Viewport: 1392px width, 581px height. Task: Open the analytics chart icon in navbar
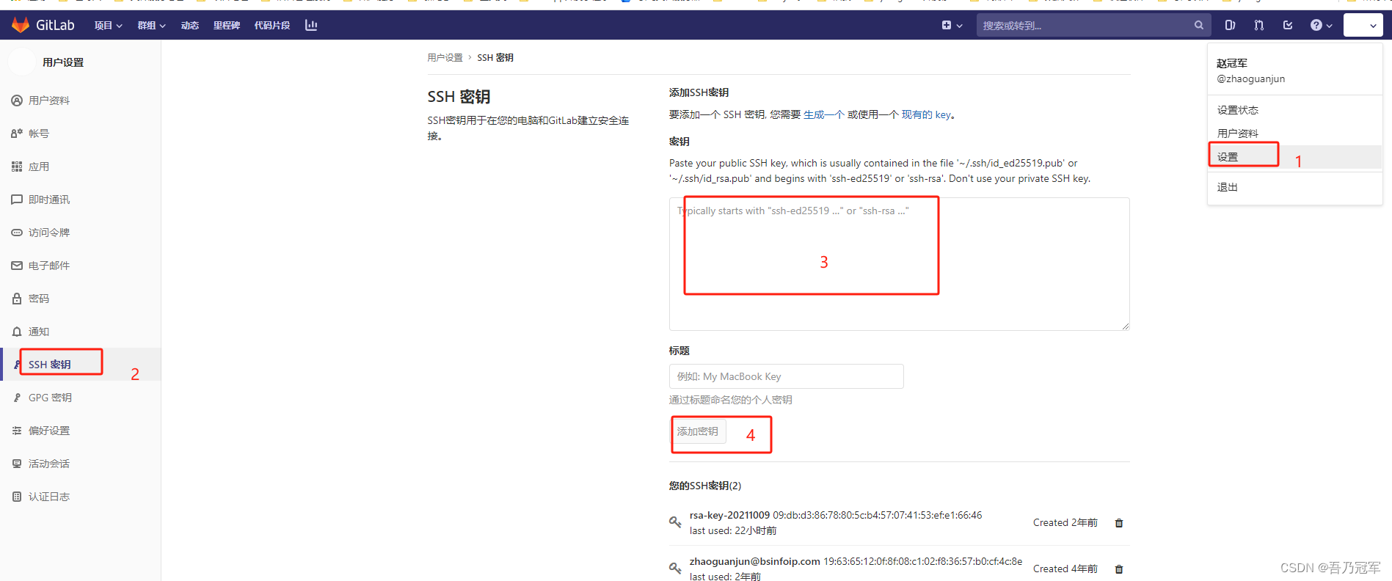(x=311, y=25)
